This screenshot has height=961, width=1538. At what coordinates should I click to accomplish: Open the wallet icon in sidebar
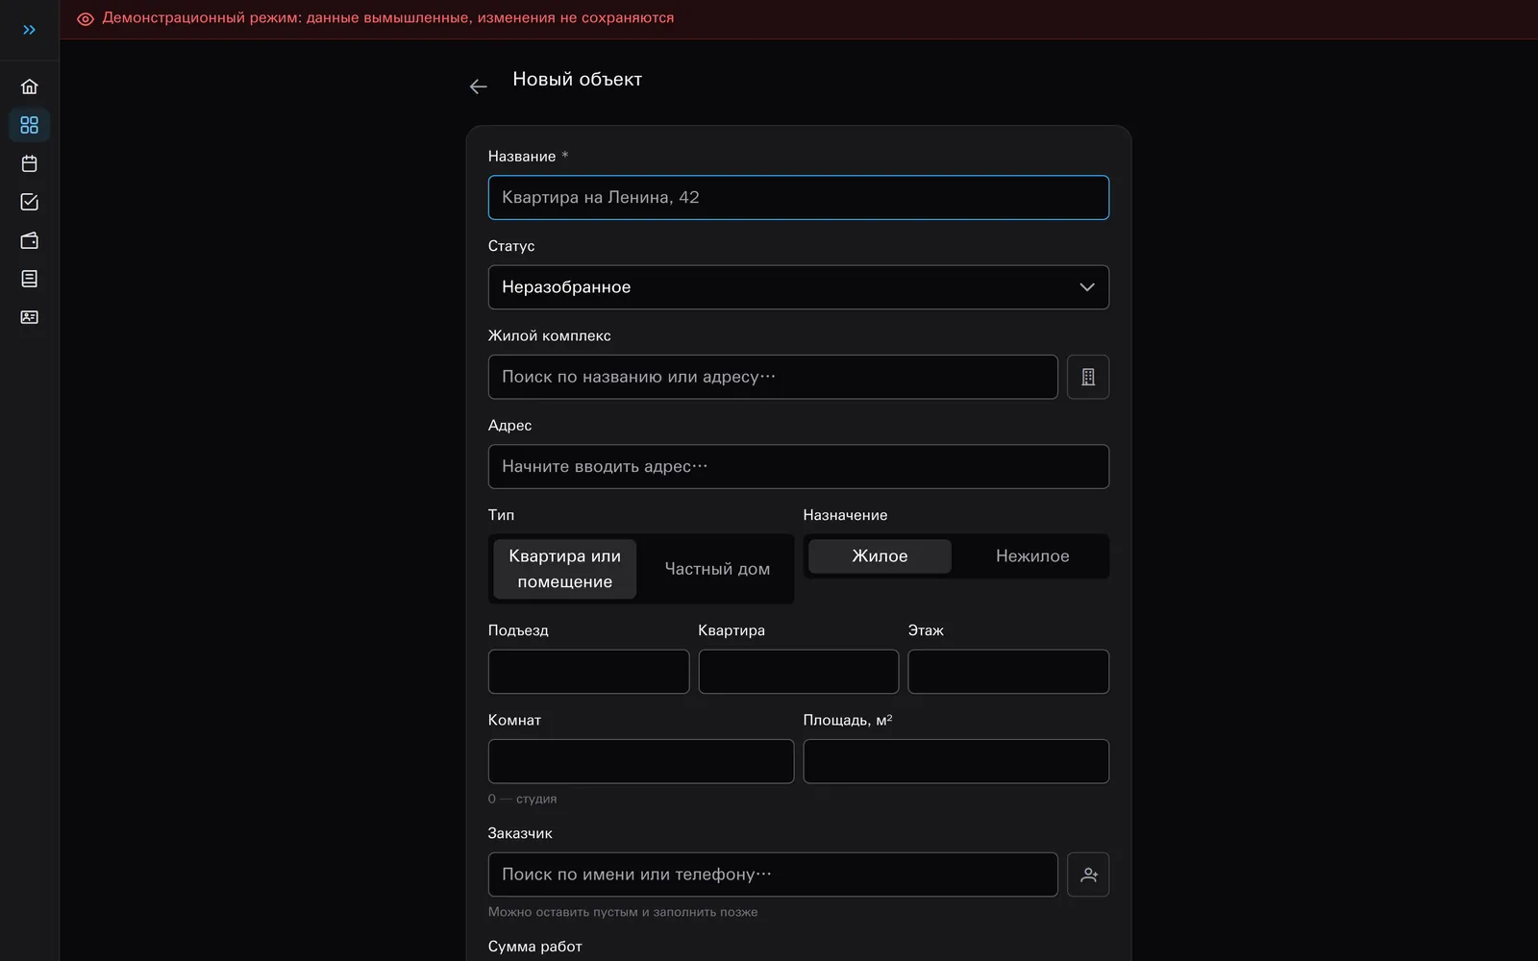(x=29, y=240)
